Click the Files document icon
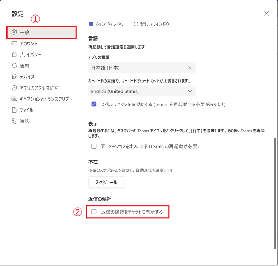Image resolution: width=278 pixels, height=266 pixels. (x=14, y=110)
